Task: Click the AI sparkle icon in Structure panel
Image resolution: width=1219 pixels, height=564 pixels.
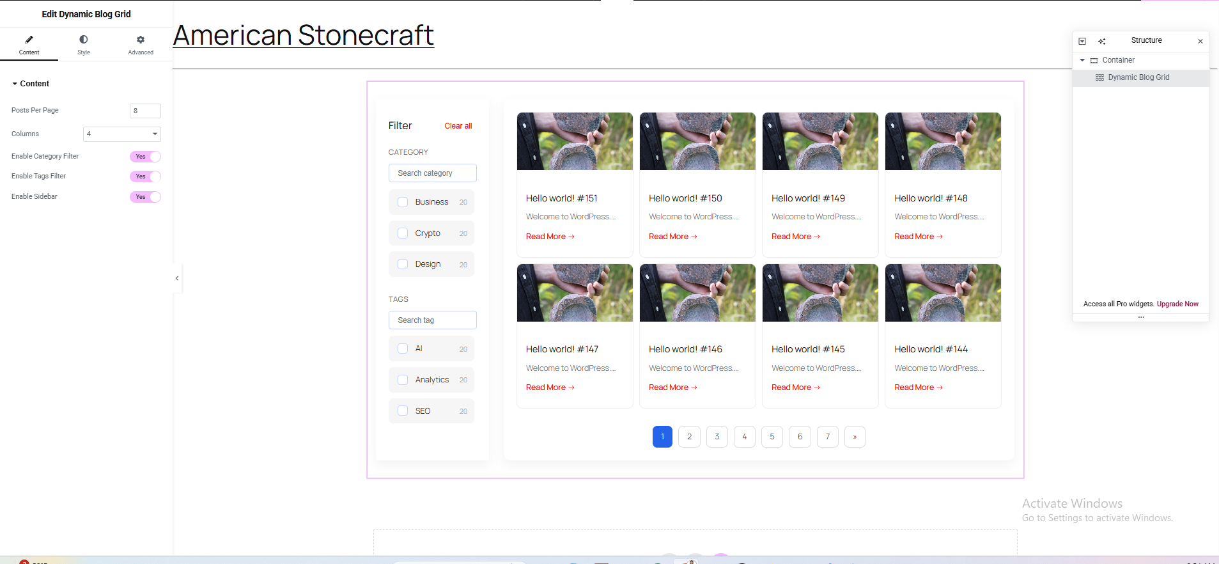Action: click(x=1102, y=41)
